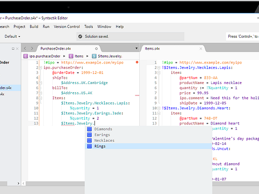Click the icon beside Necklaces suggestion

click(x=90, y=141)
